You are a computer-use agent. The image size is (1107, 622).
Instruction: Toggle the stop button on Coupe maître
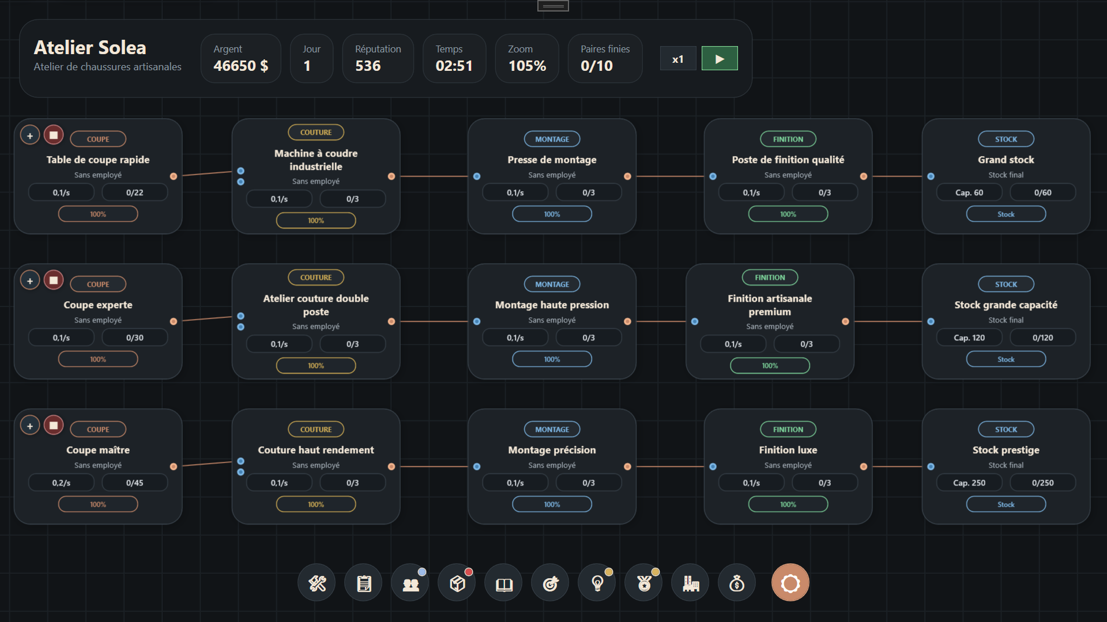click(54, 426)
